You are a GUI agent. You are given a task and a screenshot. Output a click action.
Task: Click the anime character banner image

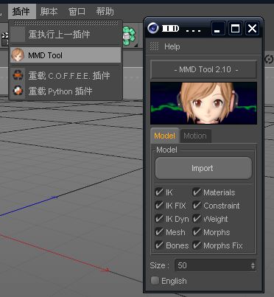[203, 103]
